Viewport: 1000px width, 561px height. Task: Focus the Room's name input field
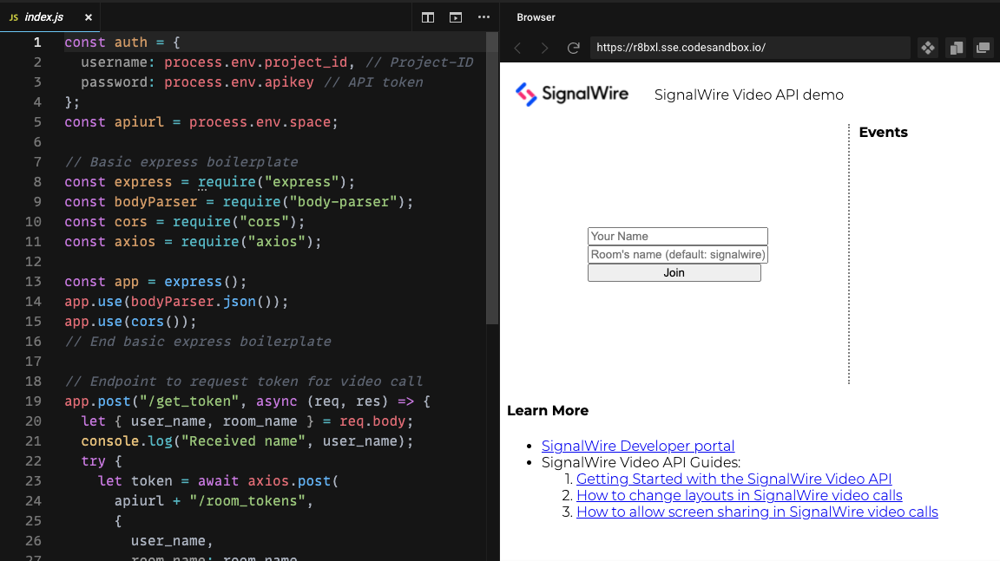tap(677, 255)
